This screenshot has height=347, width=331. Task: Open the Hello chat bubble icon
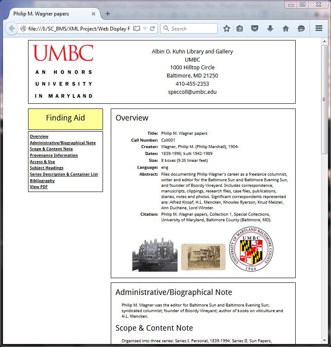pyautogui.click(x=301, y=28)
